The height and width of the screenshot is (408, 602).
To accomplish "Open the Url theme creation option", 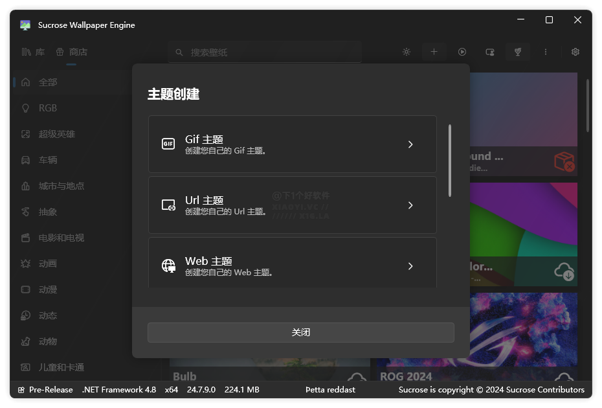I will pyautogui.click(x=292, y=205).
